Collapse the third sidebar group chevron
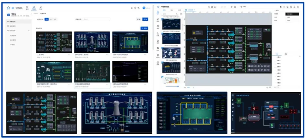306x139 pixels. 29,30
